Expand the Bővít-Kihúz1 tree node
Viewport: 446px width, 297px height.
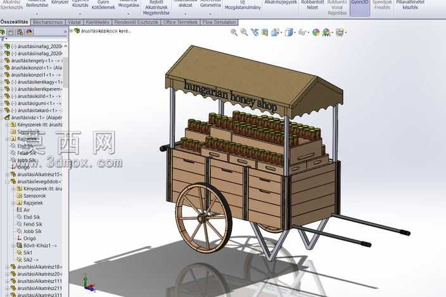(x=13, y=245)
